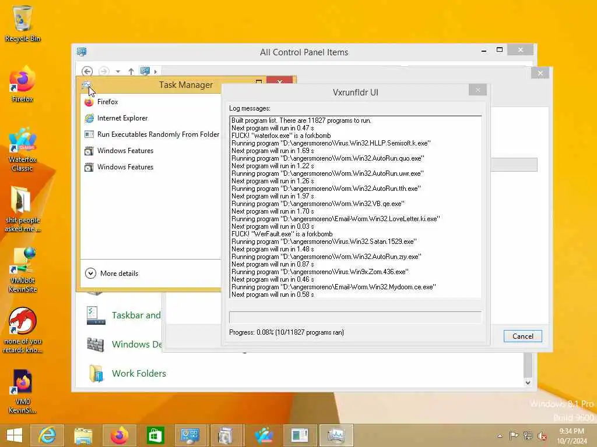Click the Taskbar and Navigation icon
Image resolution: width=597 pixels, height=447 pixels.
coord(96,315)
